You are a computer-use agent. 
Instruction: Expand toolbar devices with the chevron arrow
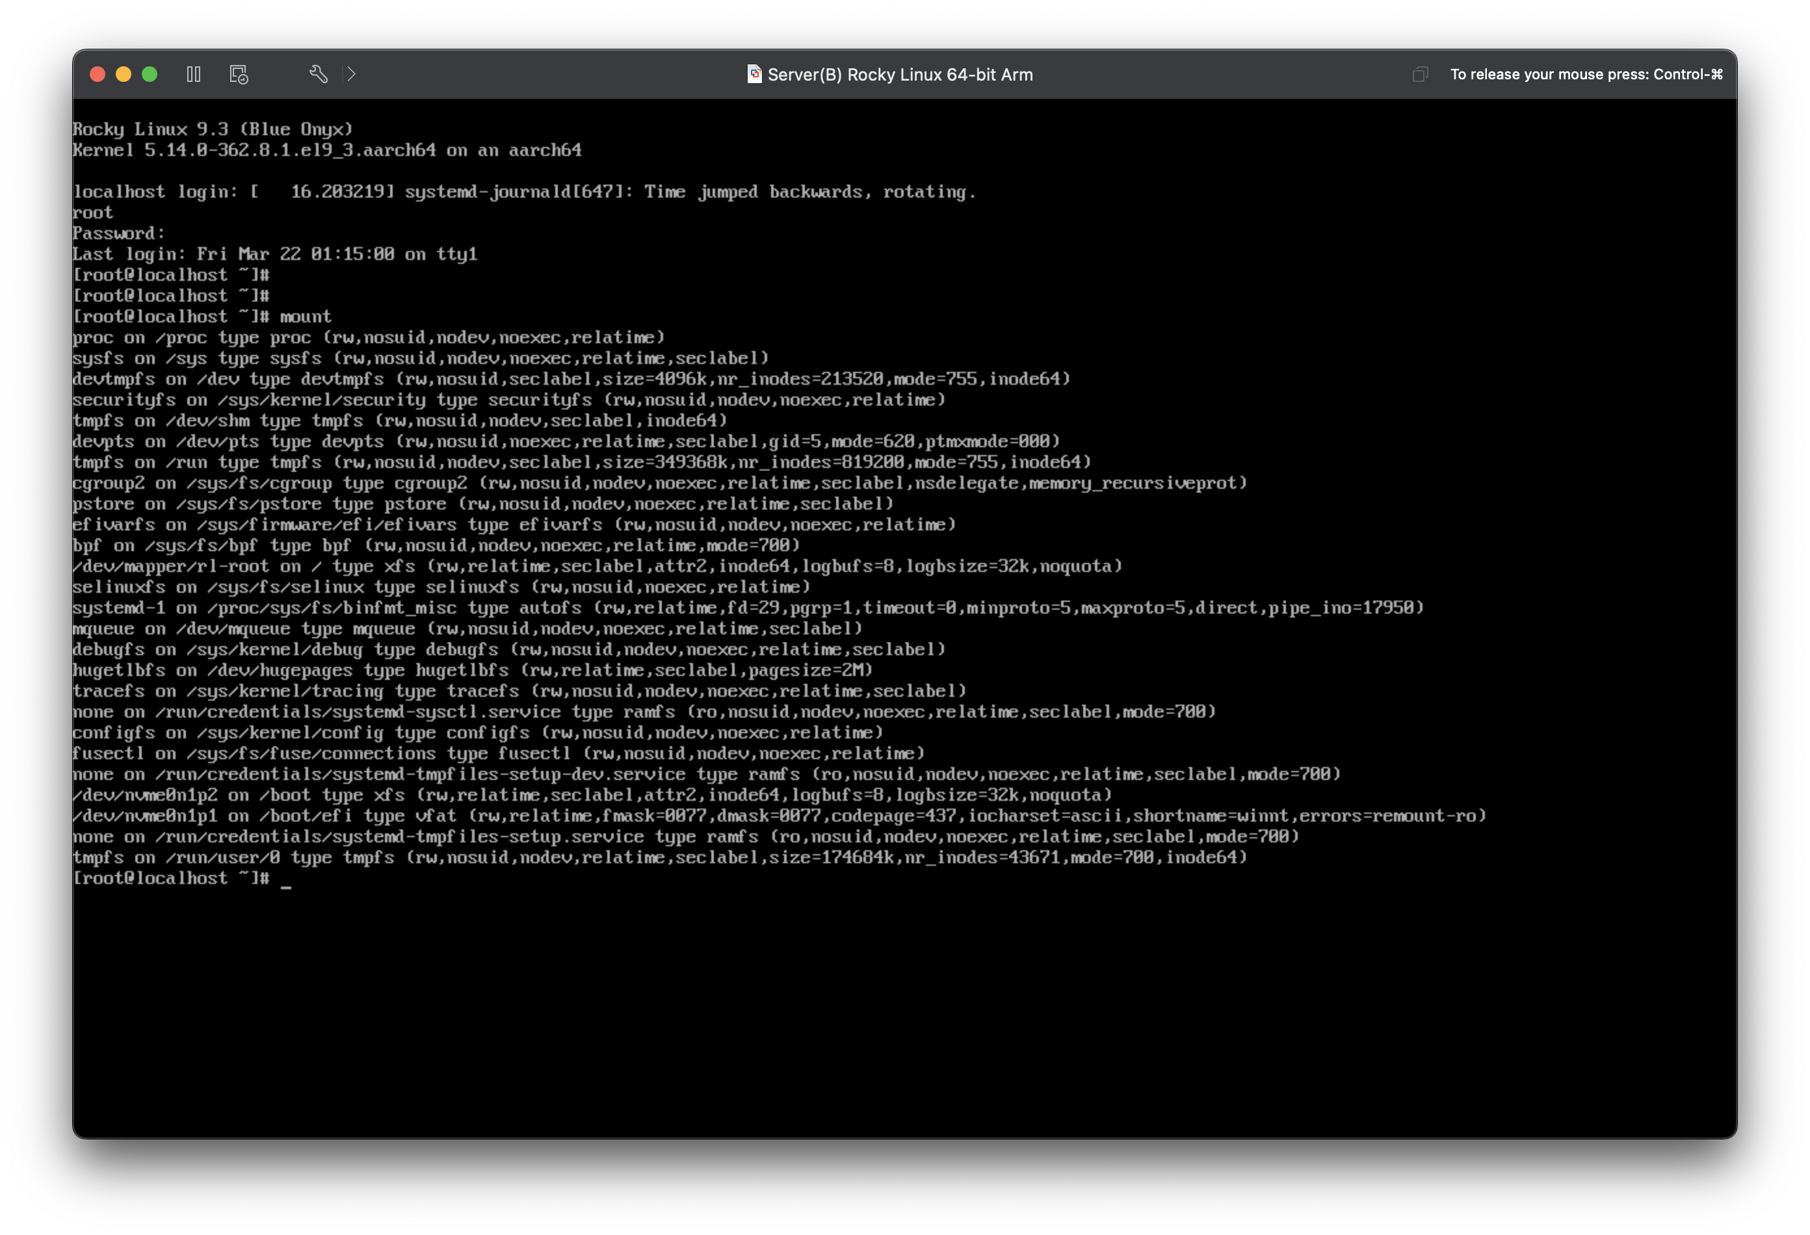[351, 74]
